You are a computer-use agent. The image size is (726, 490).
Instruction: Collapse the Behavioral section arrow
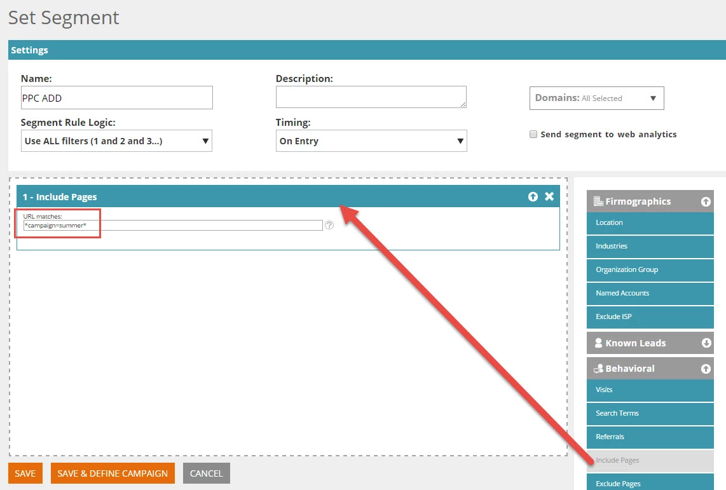[x=706, y=369]
